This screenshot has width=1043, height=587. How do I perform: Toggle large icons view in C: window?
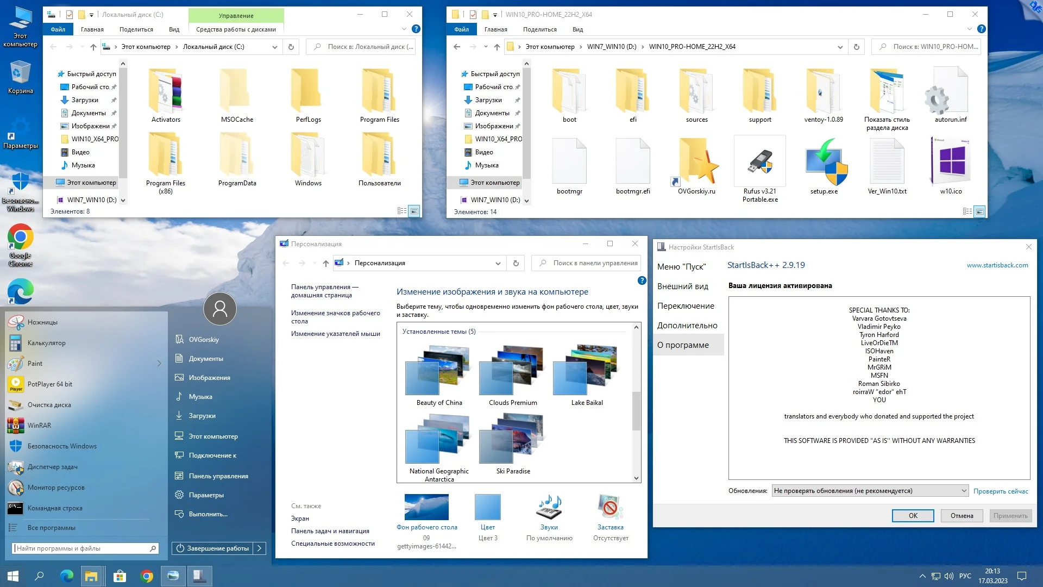pos(414,211)
